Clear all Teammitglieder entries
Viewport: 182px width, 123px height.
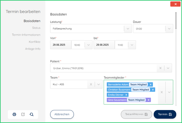161,92
